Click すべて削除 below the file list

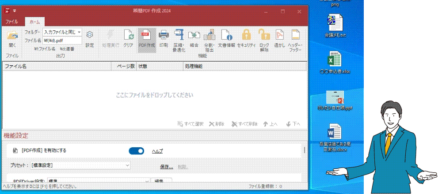point(244,124)
